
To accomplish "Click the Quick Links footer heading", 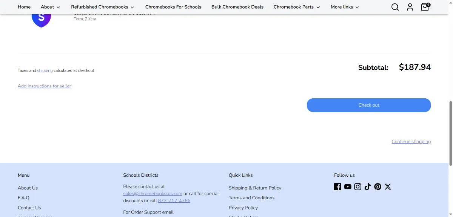I will (241, 175).
